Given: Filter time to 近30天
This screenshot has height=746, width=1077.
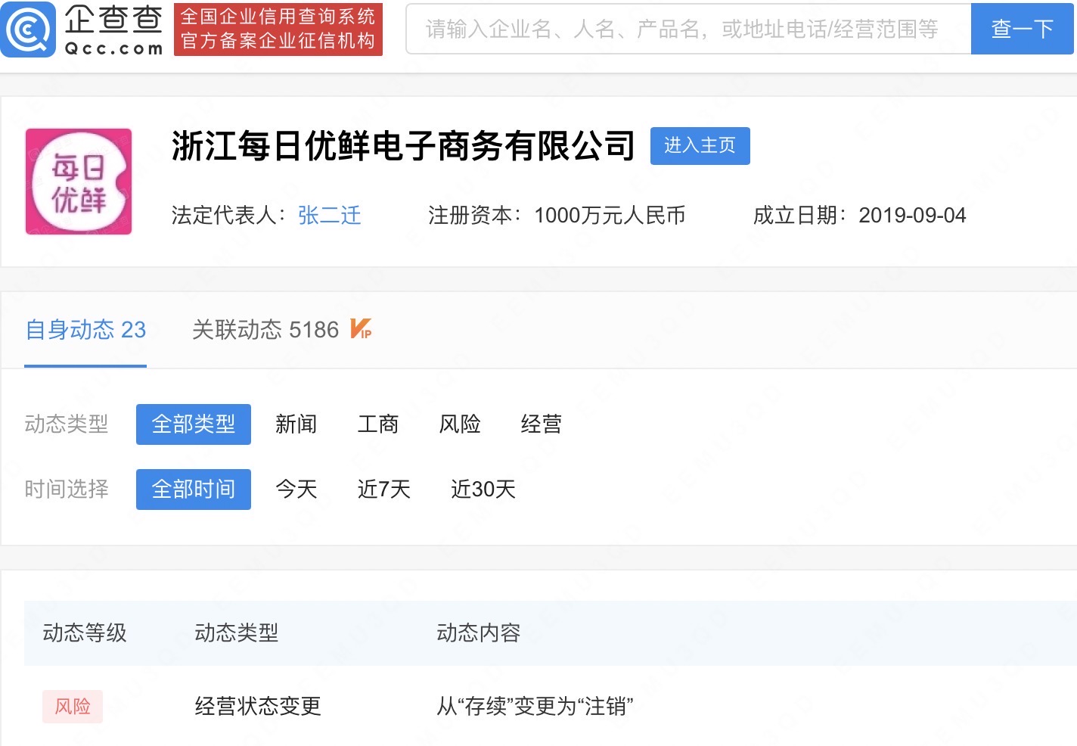Looking at the screenshot, I should (483, 490).
